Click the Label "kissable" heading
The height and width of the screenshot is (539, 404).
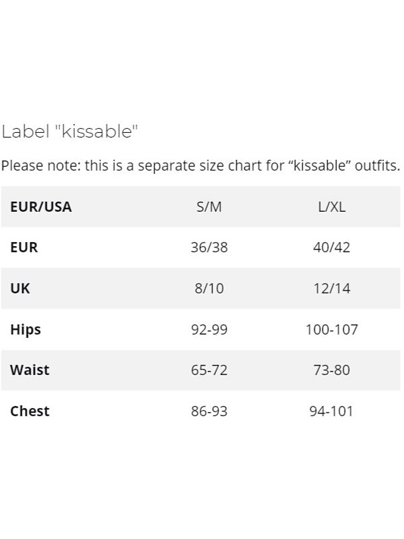70,132
